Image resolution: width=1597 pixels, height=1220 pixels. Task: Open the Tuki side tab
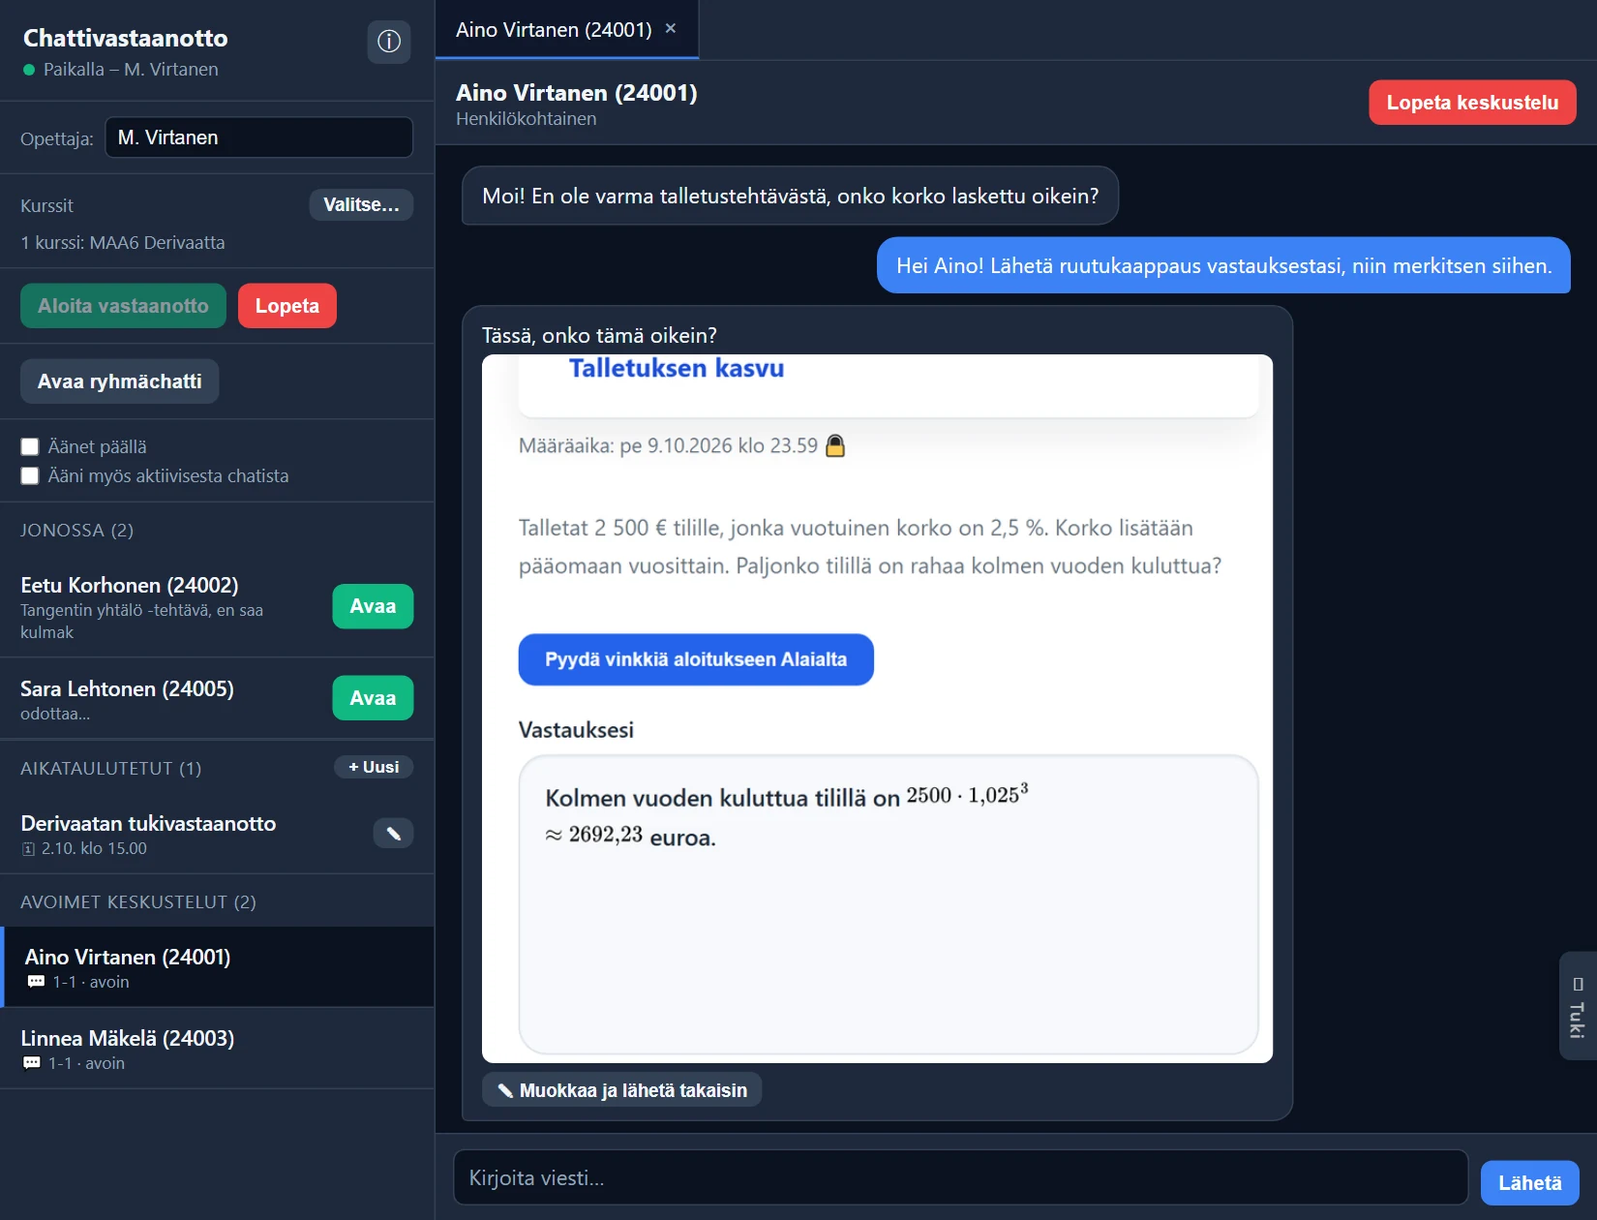click(1578, 1007)
